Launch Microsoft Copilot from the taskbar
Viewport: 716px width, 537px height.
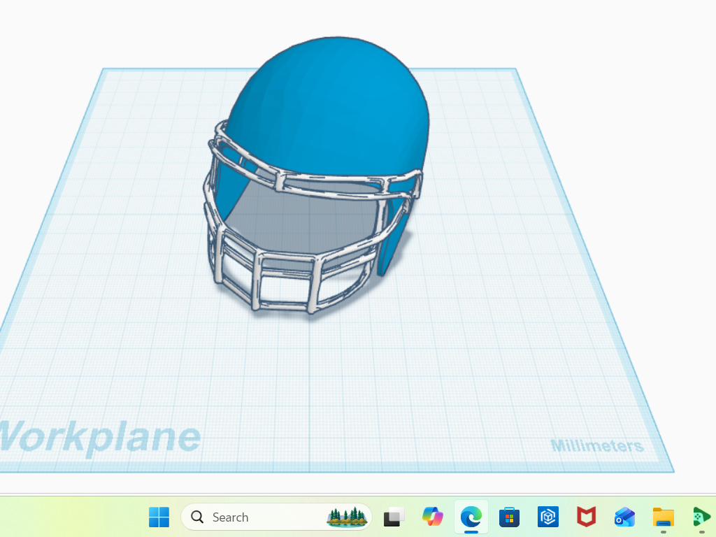[x=432, y=517]
